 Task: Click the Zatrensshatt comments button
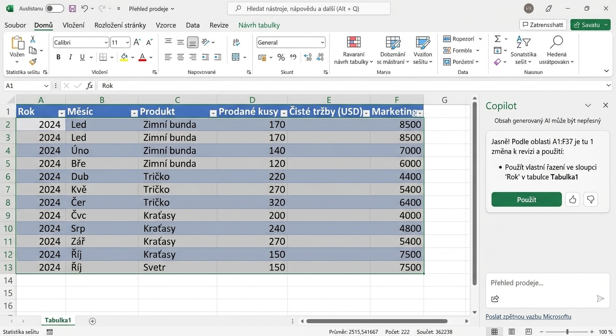(x=543, y=25)
